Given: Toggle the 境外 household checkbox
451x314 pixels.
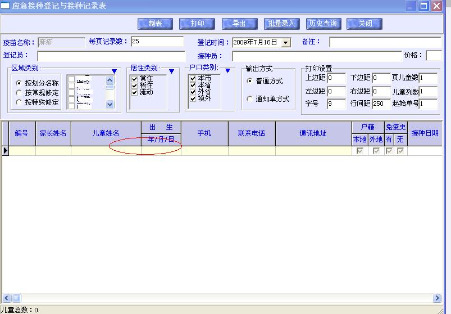Looking at the screenshot, I should click(193, 98).
